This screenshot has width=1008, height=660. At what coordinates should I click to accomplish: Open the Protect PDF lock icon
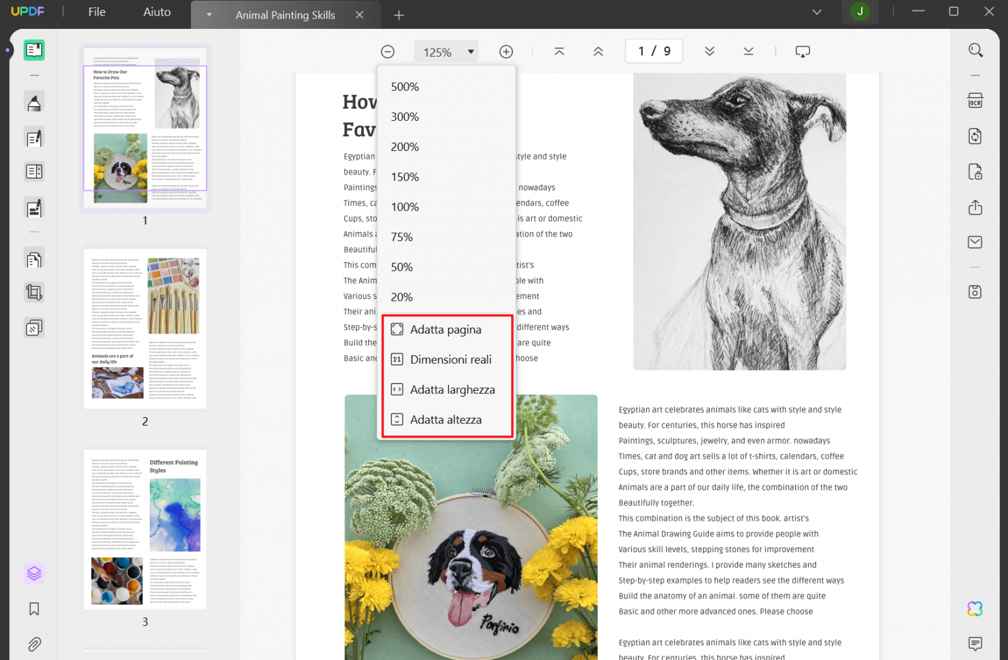coord(975,172)
